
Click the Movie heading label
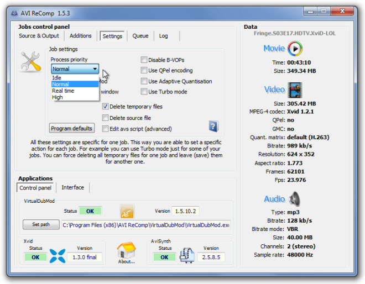pos(274,49)
